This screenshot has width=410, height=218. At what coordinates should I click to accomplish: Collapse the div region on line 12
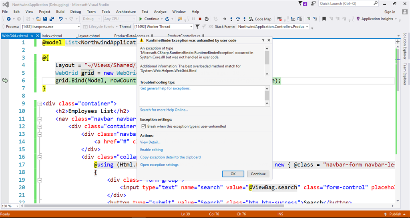(40, 127)
